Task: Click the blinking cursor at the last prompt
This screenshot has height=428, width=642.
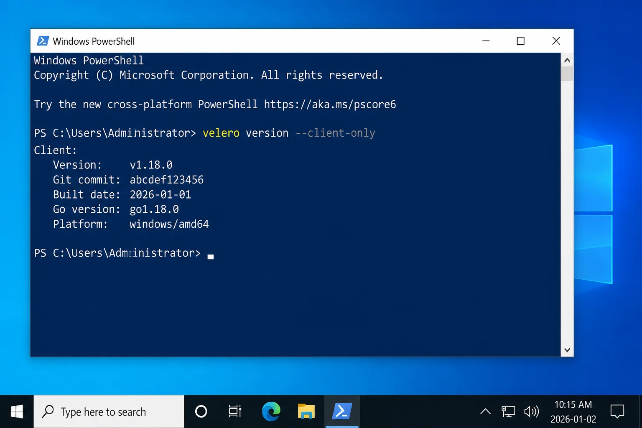Action: tap(211, 257)
